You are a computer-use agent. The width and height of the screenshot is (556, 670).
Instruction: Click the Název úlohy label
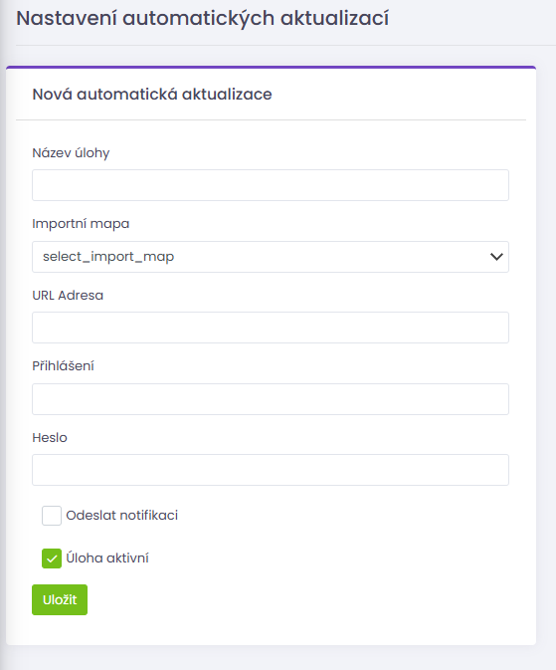pyautogui.click(x=71, y=153)
